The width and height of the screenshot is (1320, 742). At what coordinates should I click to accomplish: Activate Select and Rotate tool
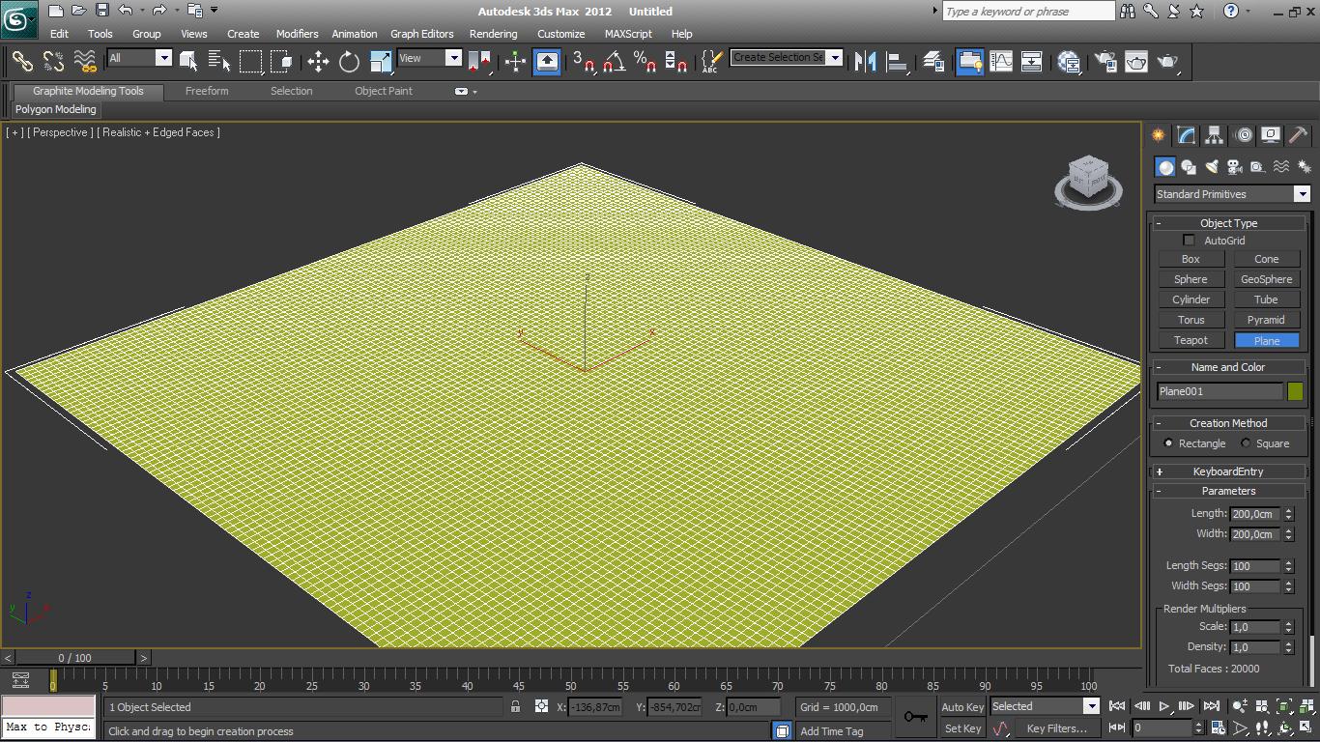(x=349, y=62)
